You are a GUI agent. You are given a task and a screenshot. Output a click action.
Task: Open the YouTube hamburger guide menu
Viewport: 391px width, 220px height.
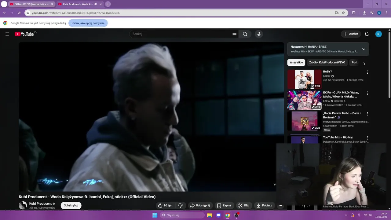coord(7,34)
